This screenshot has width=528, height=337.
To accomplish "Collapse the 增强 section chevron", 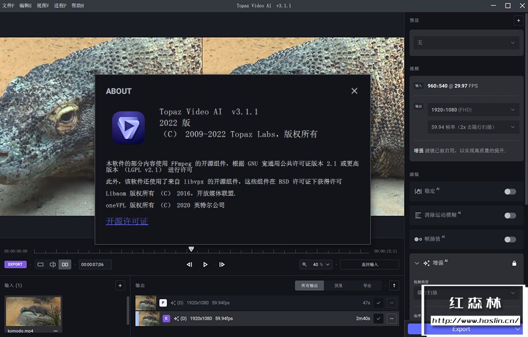I will click(417, 263).
